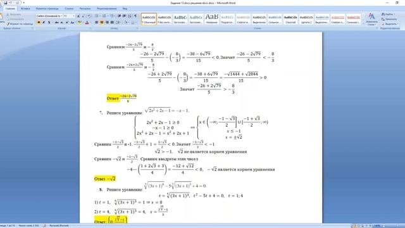Open the Quick Access Toolbar customize dropdown
Screen dimensions: 405x228
point(24,3)
